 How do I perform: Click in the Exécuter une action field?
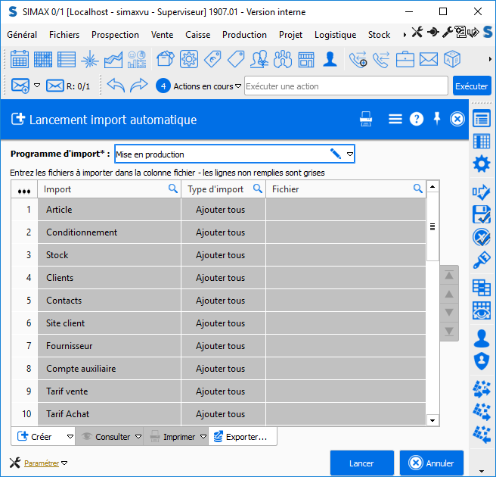pos(346,86)
